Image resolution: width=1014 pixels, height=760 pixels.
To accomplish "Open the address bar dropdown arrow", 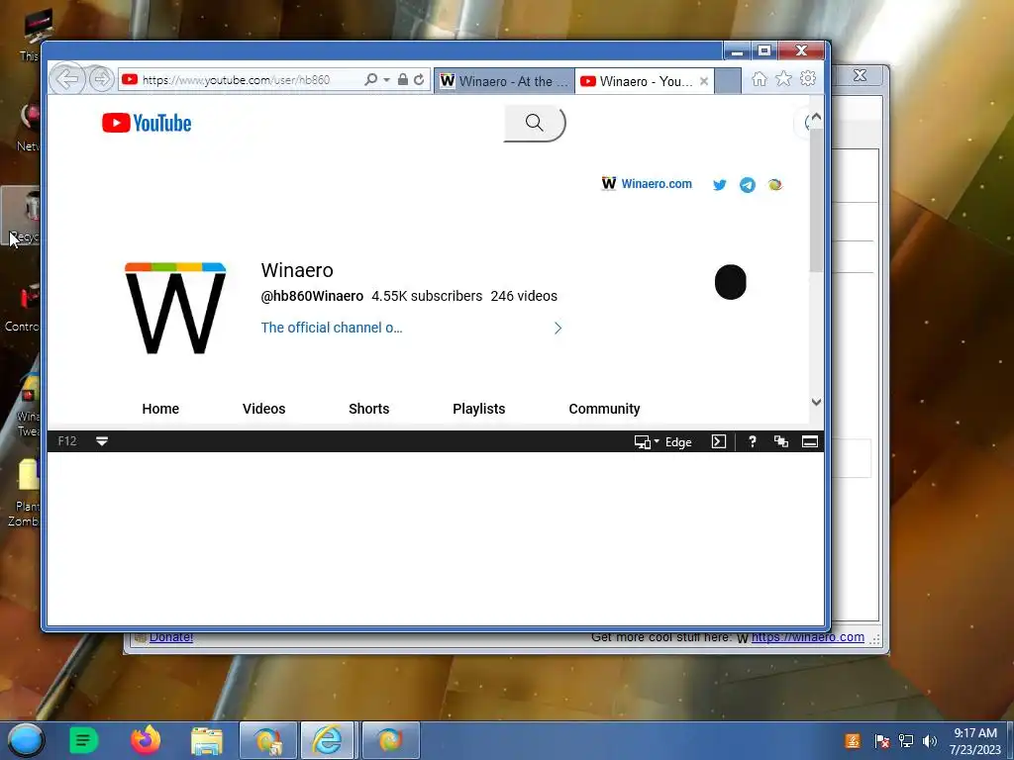I will click(387, 79).
